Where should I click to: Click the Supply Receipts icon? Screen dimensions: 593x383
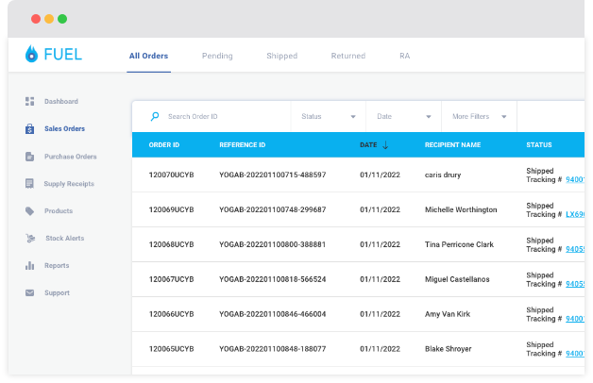point(29,184)
